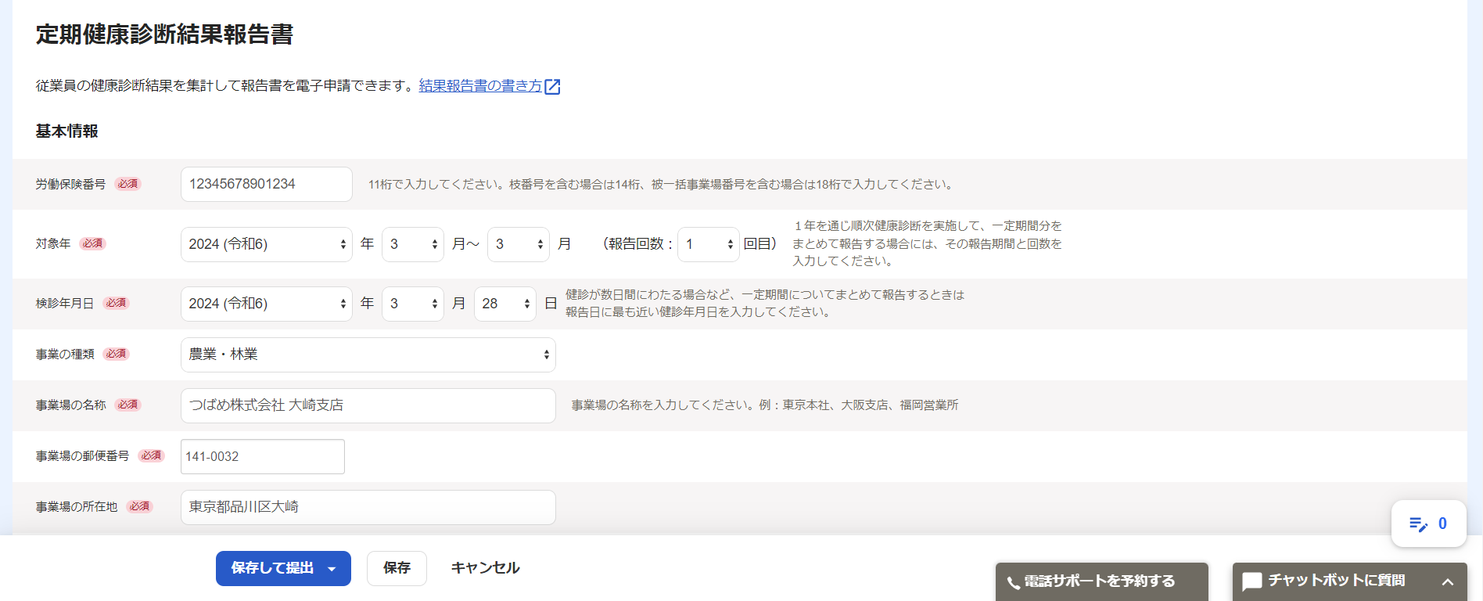Click the phone icon in support button
The height and width of the screenshot is (601, 1483).
pos(1014,582)
